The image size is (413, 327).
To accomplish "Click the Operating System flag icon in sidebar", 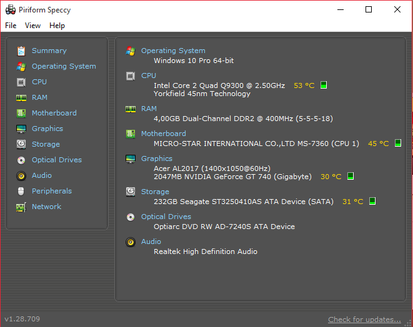I will [x=21, y=67].
